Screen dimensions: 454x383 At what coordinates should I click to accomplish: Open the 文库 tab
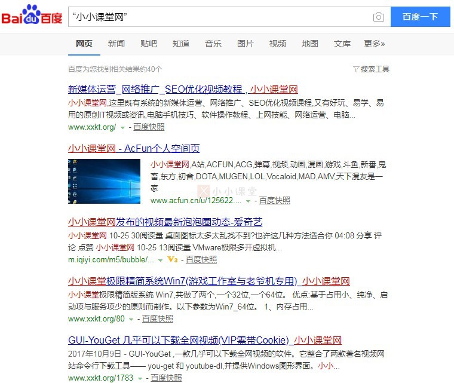pyautogui.click(x=342, y=44)
